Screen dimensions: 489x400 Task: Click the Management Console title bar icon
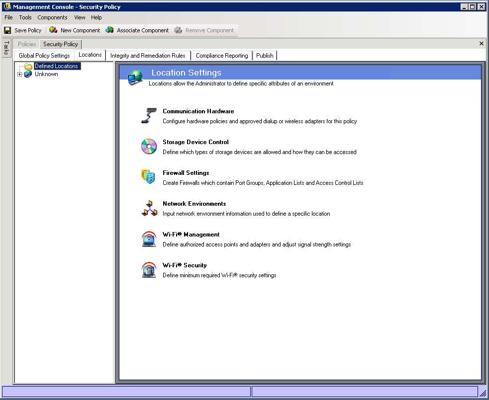(7, 6)
